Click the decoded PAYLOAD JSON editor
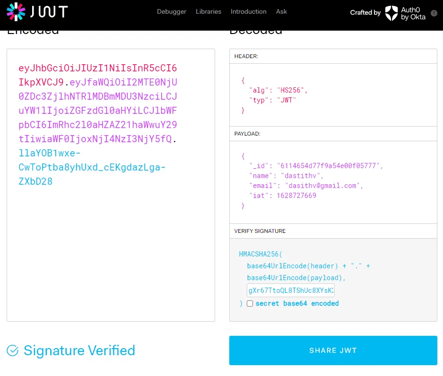This screenshot has height=376, width=443. (x=333, y=181)
